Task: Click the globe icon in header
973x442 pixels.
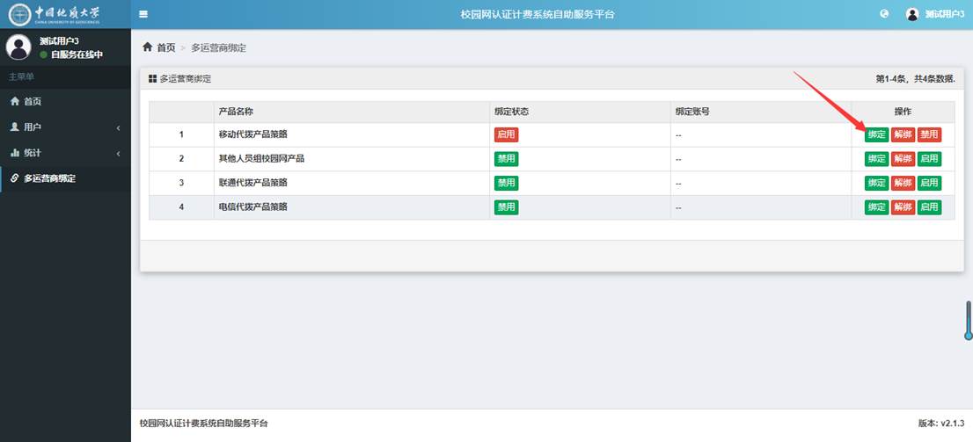Action: click(884, 14)
